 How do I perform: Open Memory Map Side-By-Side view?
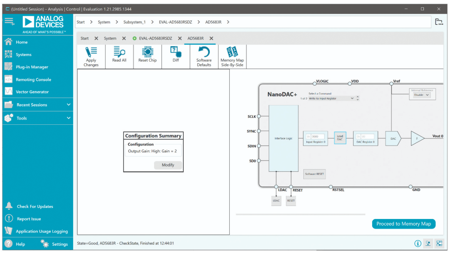click(x=232, y=57)
